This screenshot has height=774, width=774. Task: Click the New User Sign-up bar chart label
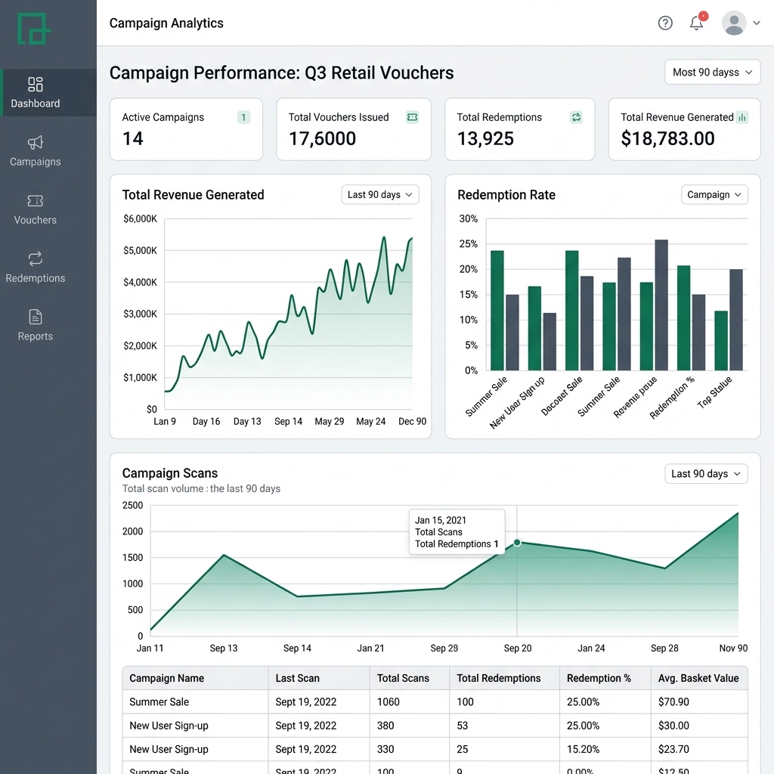point(517,403)
